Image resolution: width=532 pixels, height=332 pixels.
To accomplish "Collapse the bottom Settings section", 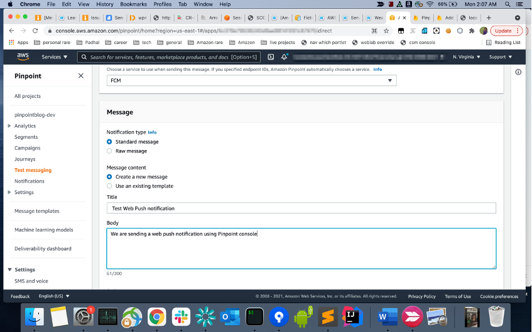I will [9, 270].
